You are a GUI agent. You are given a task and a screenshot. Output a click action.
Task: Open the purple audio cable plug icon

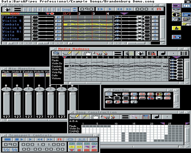click(176, 6)
